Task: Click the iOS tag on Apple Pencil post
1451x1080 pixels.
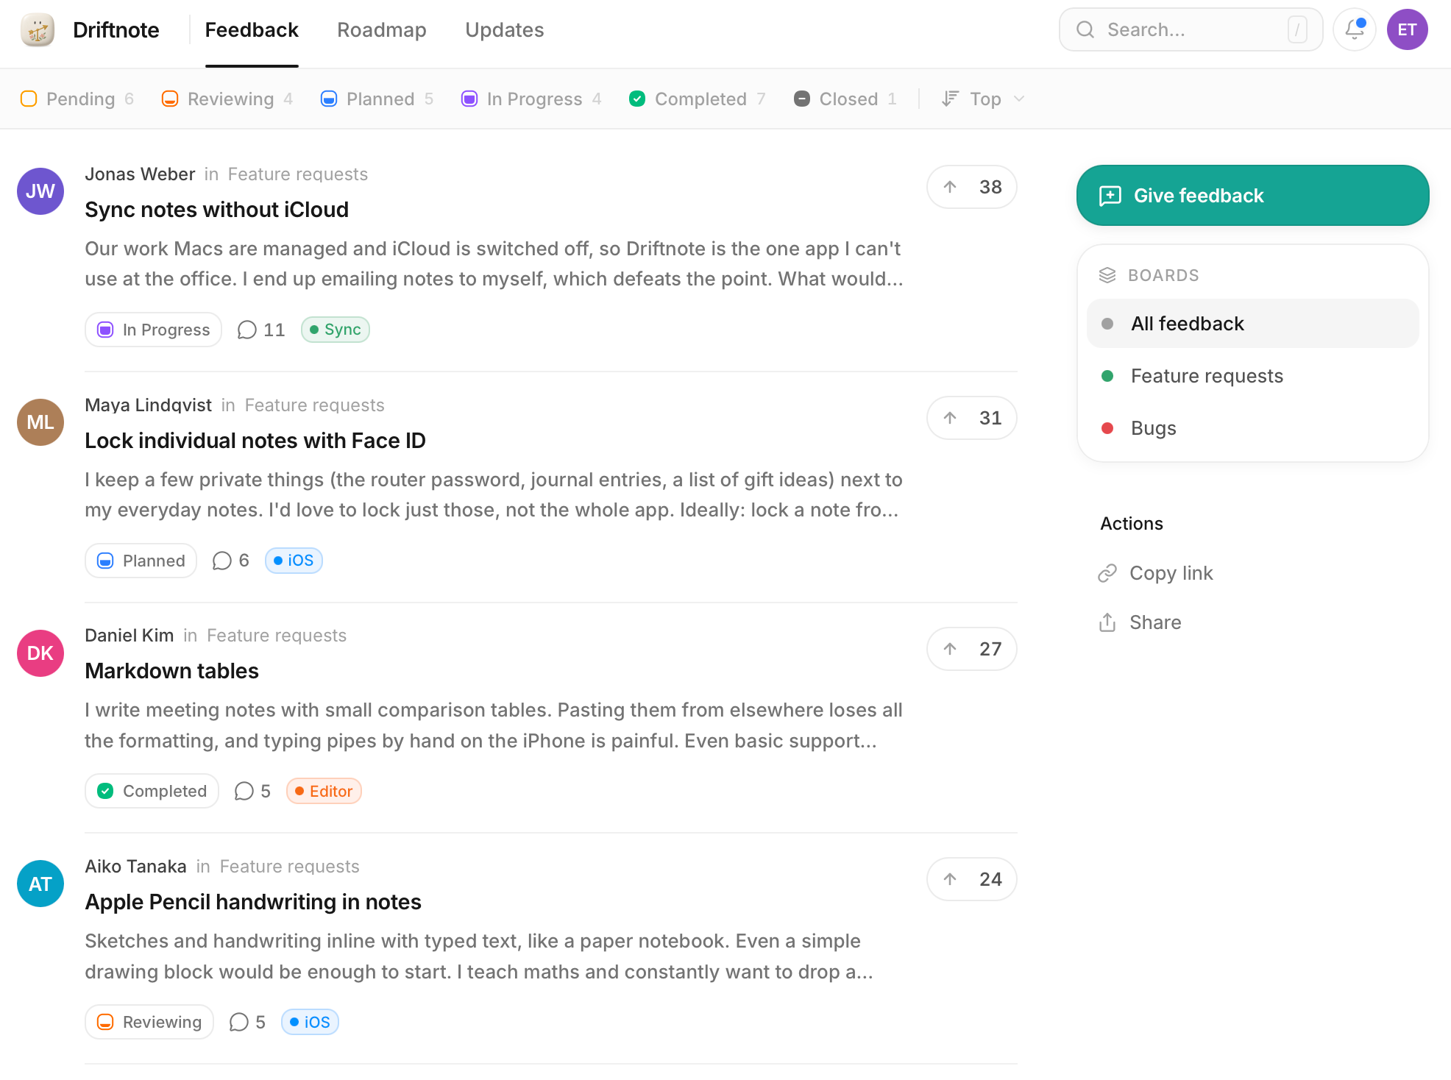Action: tap(310, 1022)
